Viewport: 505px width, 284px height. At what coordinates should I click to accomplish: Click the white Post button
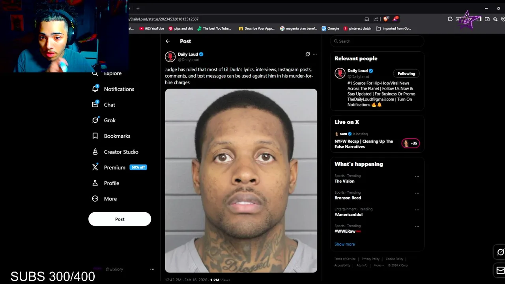(x=120, y=219)
